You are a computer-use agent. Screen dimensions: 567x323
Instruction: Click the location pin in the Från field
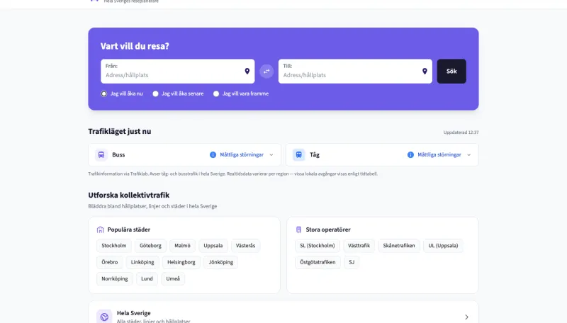[x=247, y=71]
